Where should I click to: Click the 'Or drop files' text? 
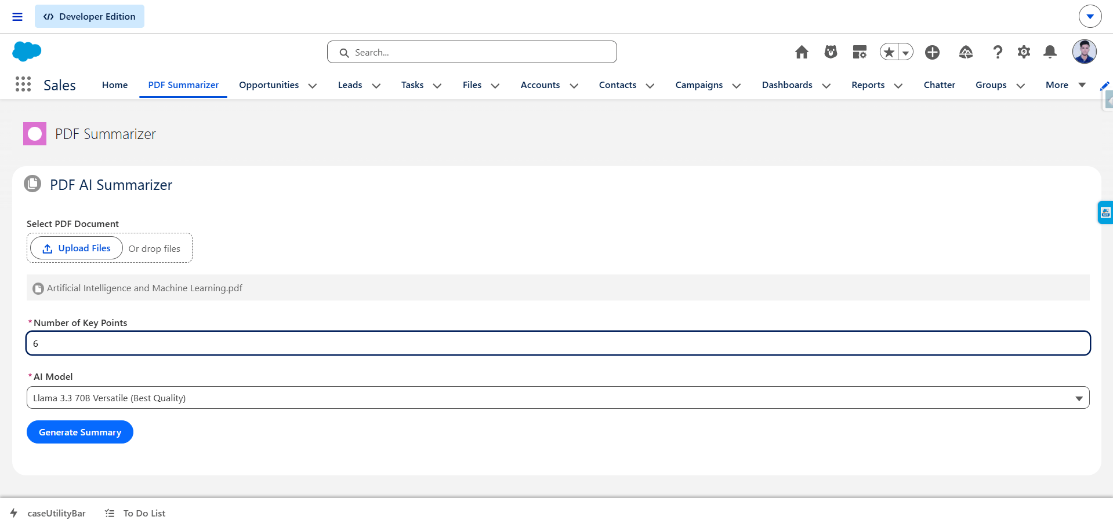tap(154, 248)
